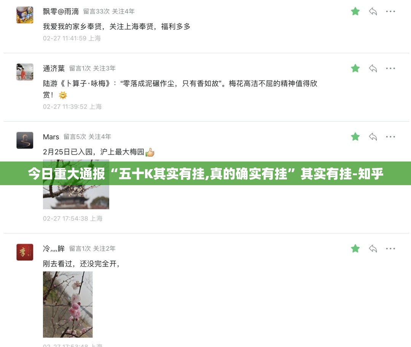Open more options for 飘零@雨滴's comment
The width and height of the screenshot is (411, 347).
coord(390,11)
